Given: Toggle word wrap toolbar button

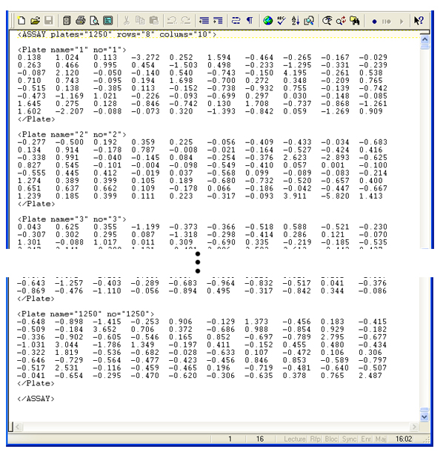Looking at the screenshot, I should [x=236, y=21].
